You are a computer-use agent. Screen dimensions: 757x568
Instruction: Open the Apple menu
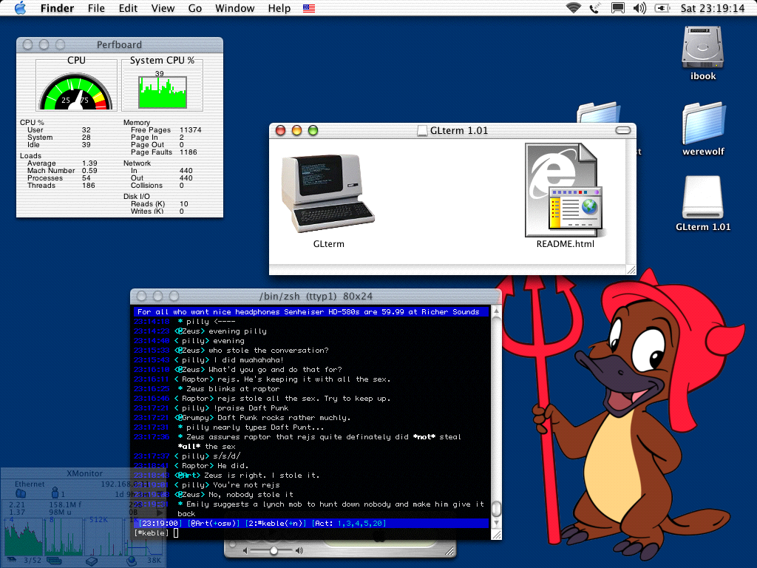pyautogui.click(x=20, y=7)
